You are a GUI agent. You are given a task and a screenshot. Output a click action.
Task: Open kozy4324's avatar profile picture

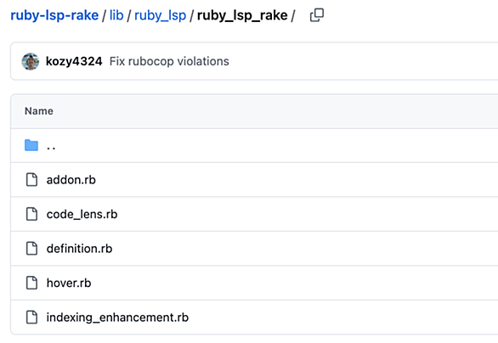[31, 62]
